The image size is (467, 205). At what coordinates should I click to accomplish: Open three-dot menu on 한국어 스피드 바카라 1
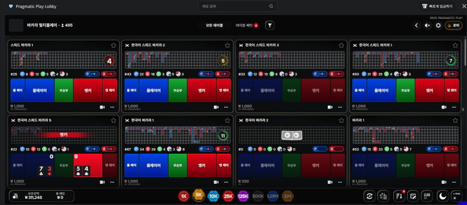(x=454, y=107)
